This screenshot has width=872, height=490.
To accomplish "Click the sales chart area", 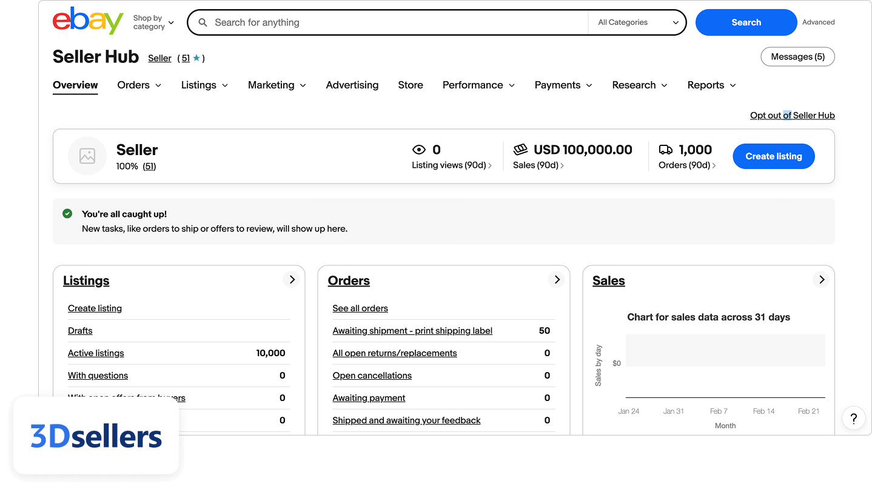I will coord(725,366).
